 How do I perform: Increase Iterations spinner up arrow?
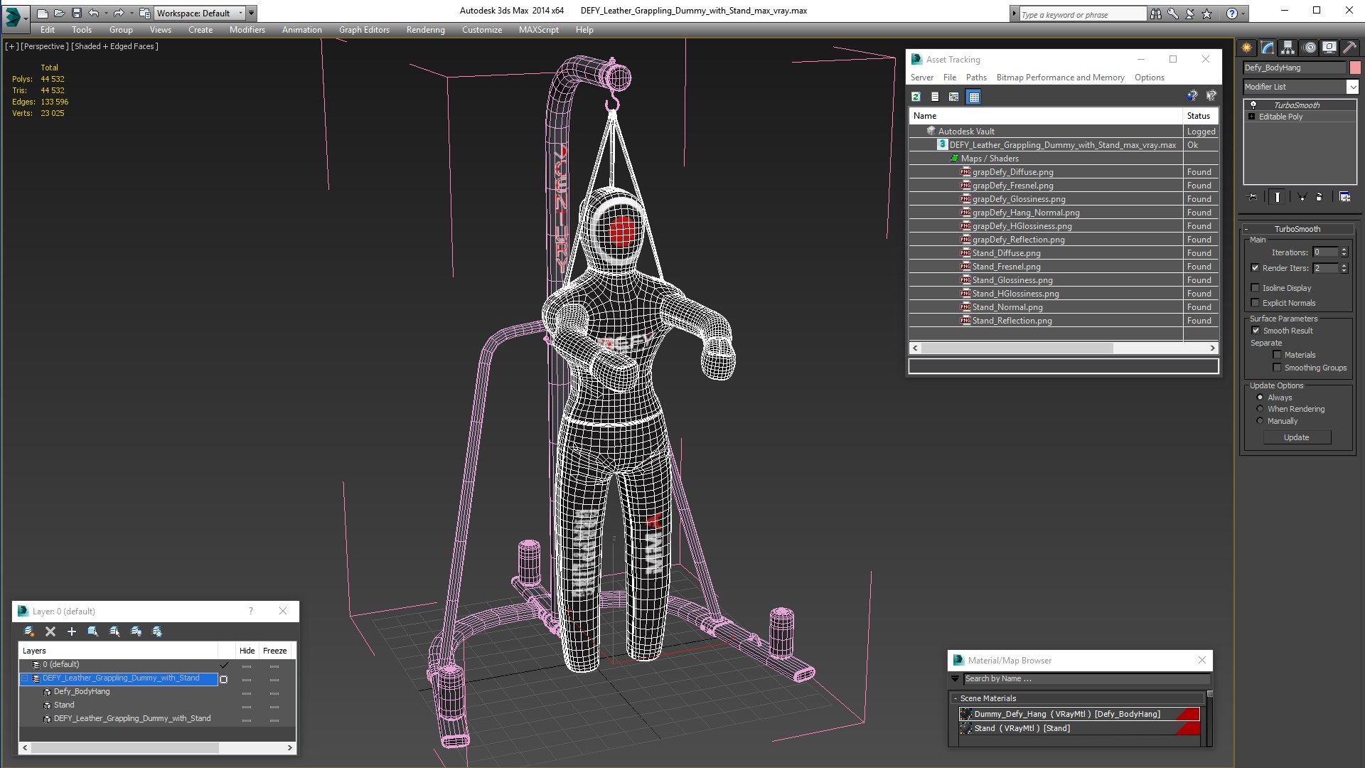pyautogui.click(x=1344, y=250)
